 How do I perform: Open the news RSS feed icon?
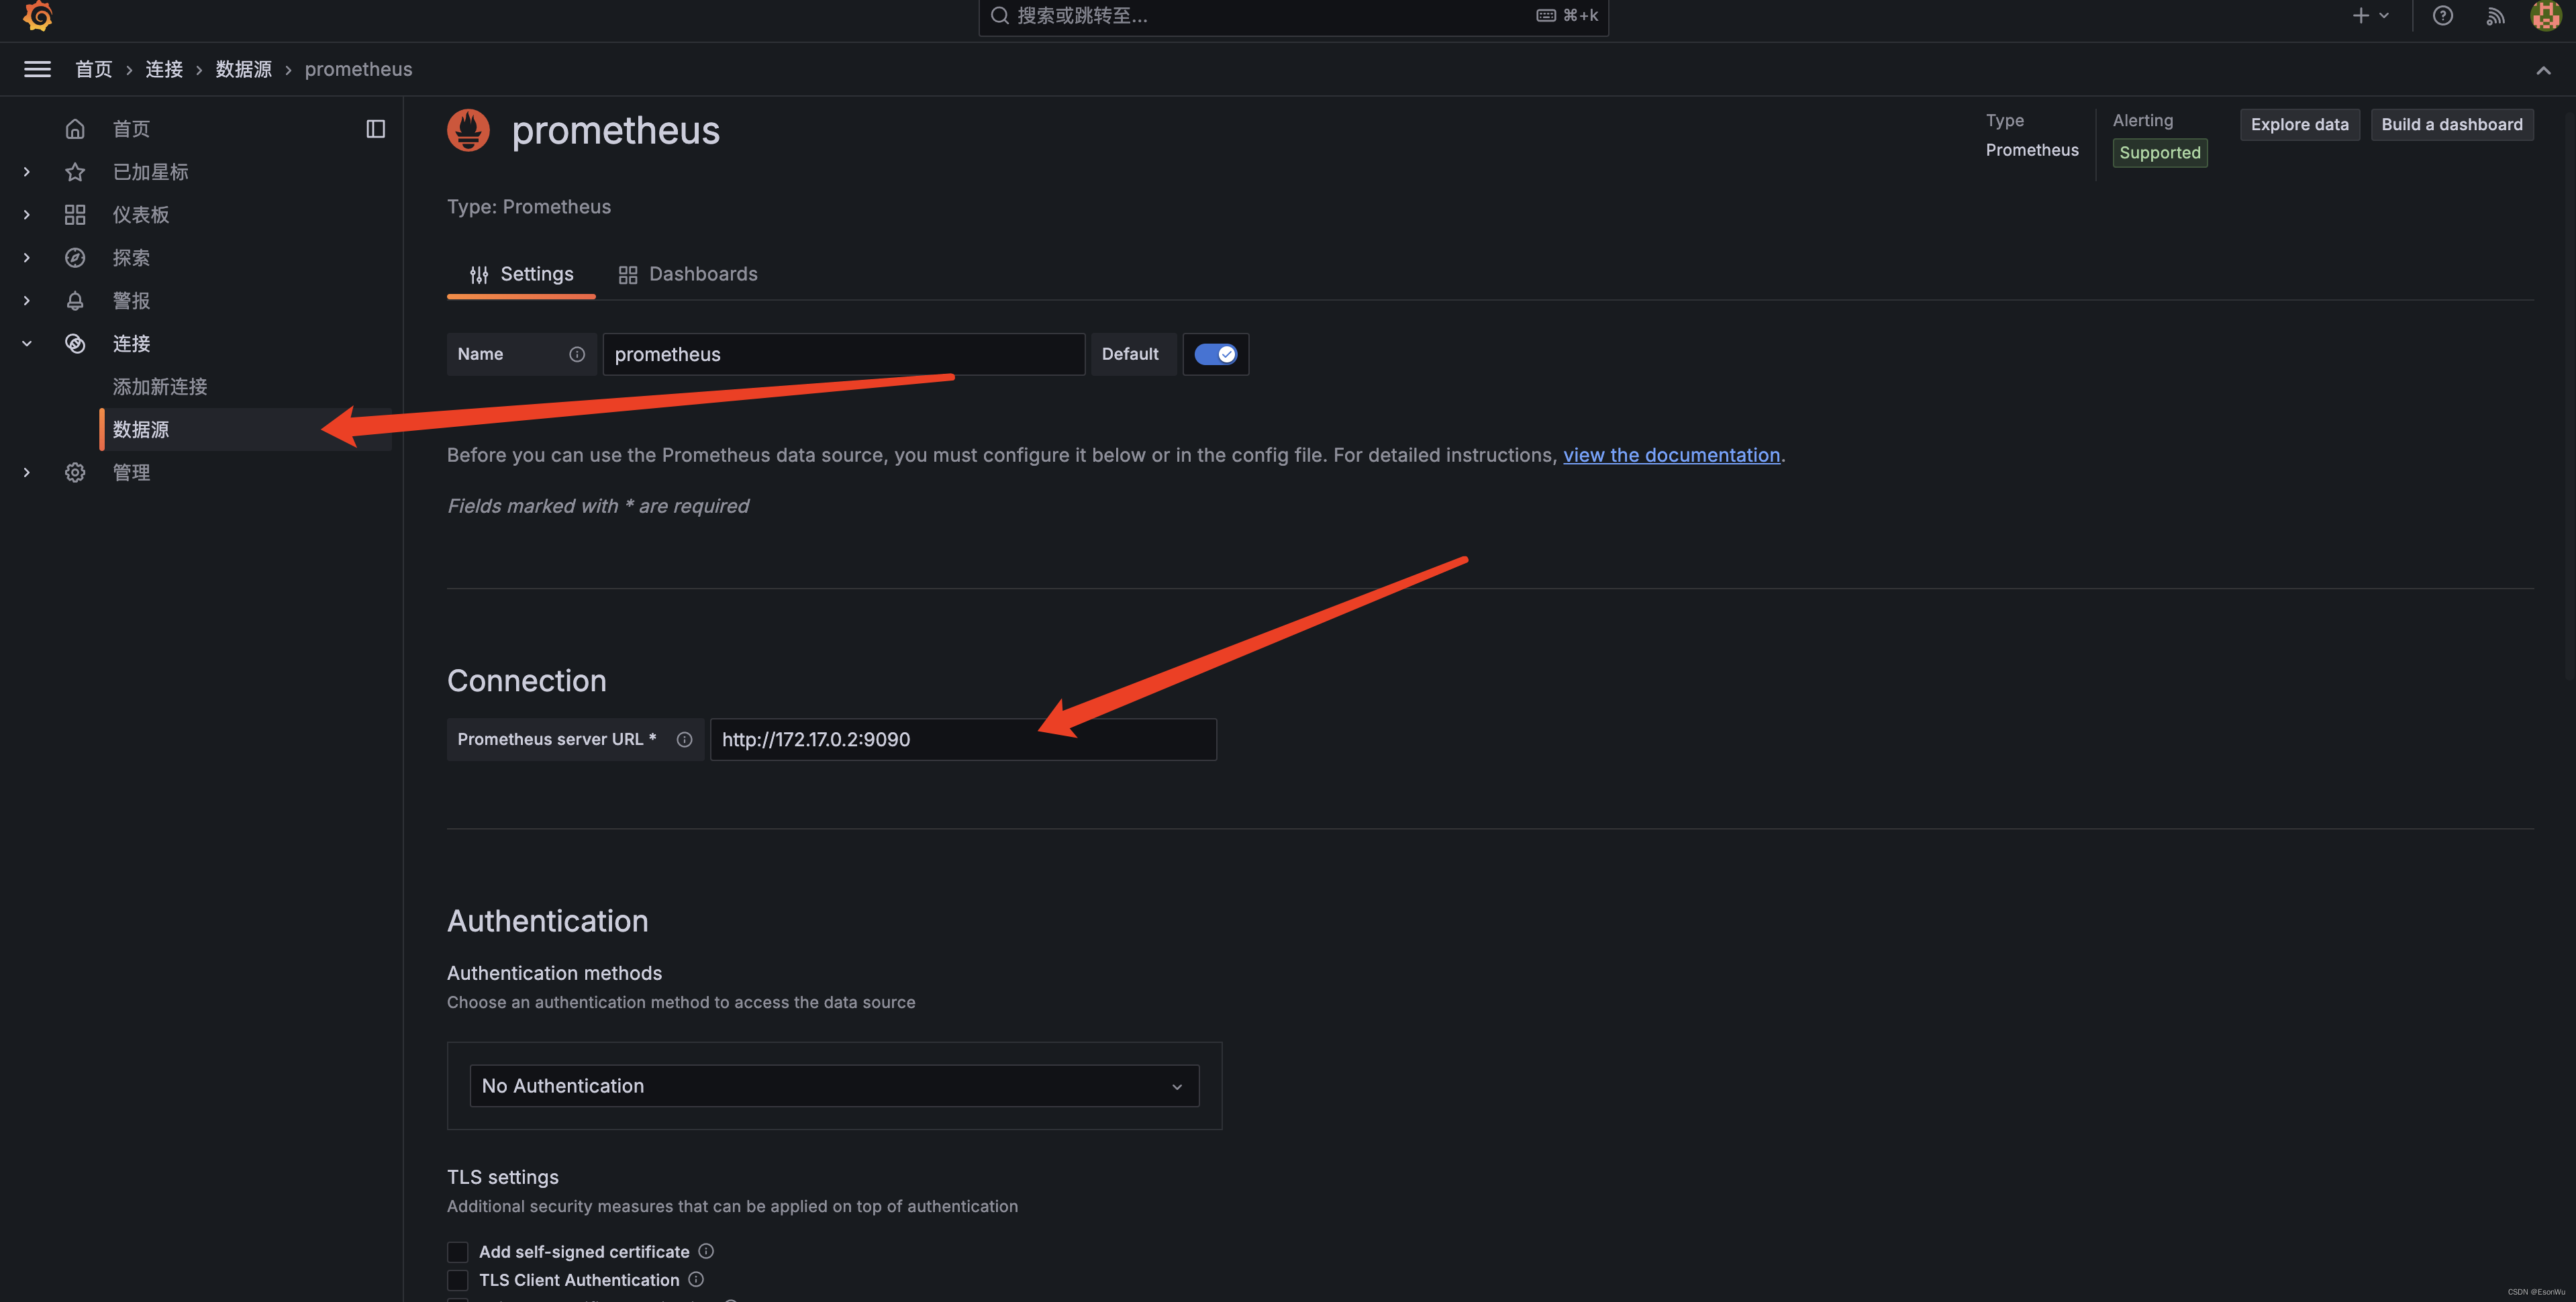tap(2495, 16)
